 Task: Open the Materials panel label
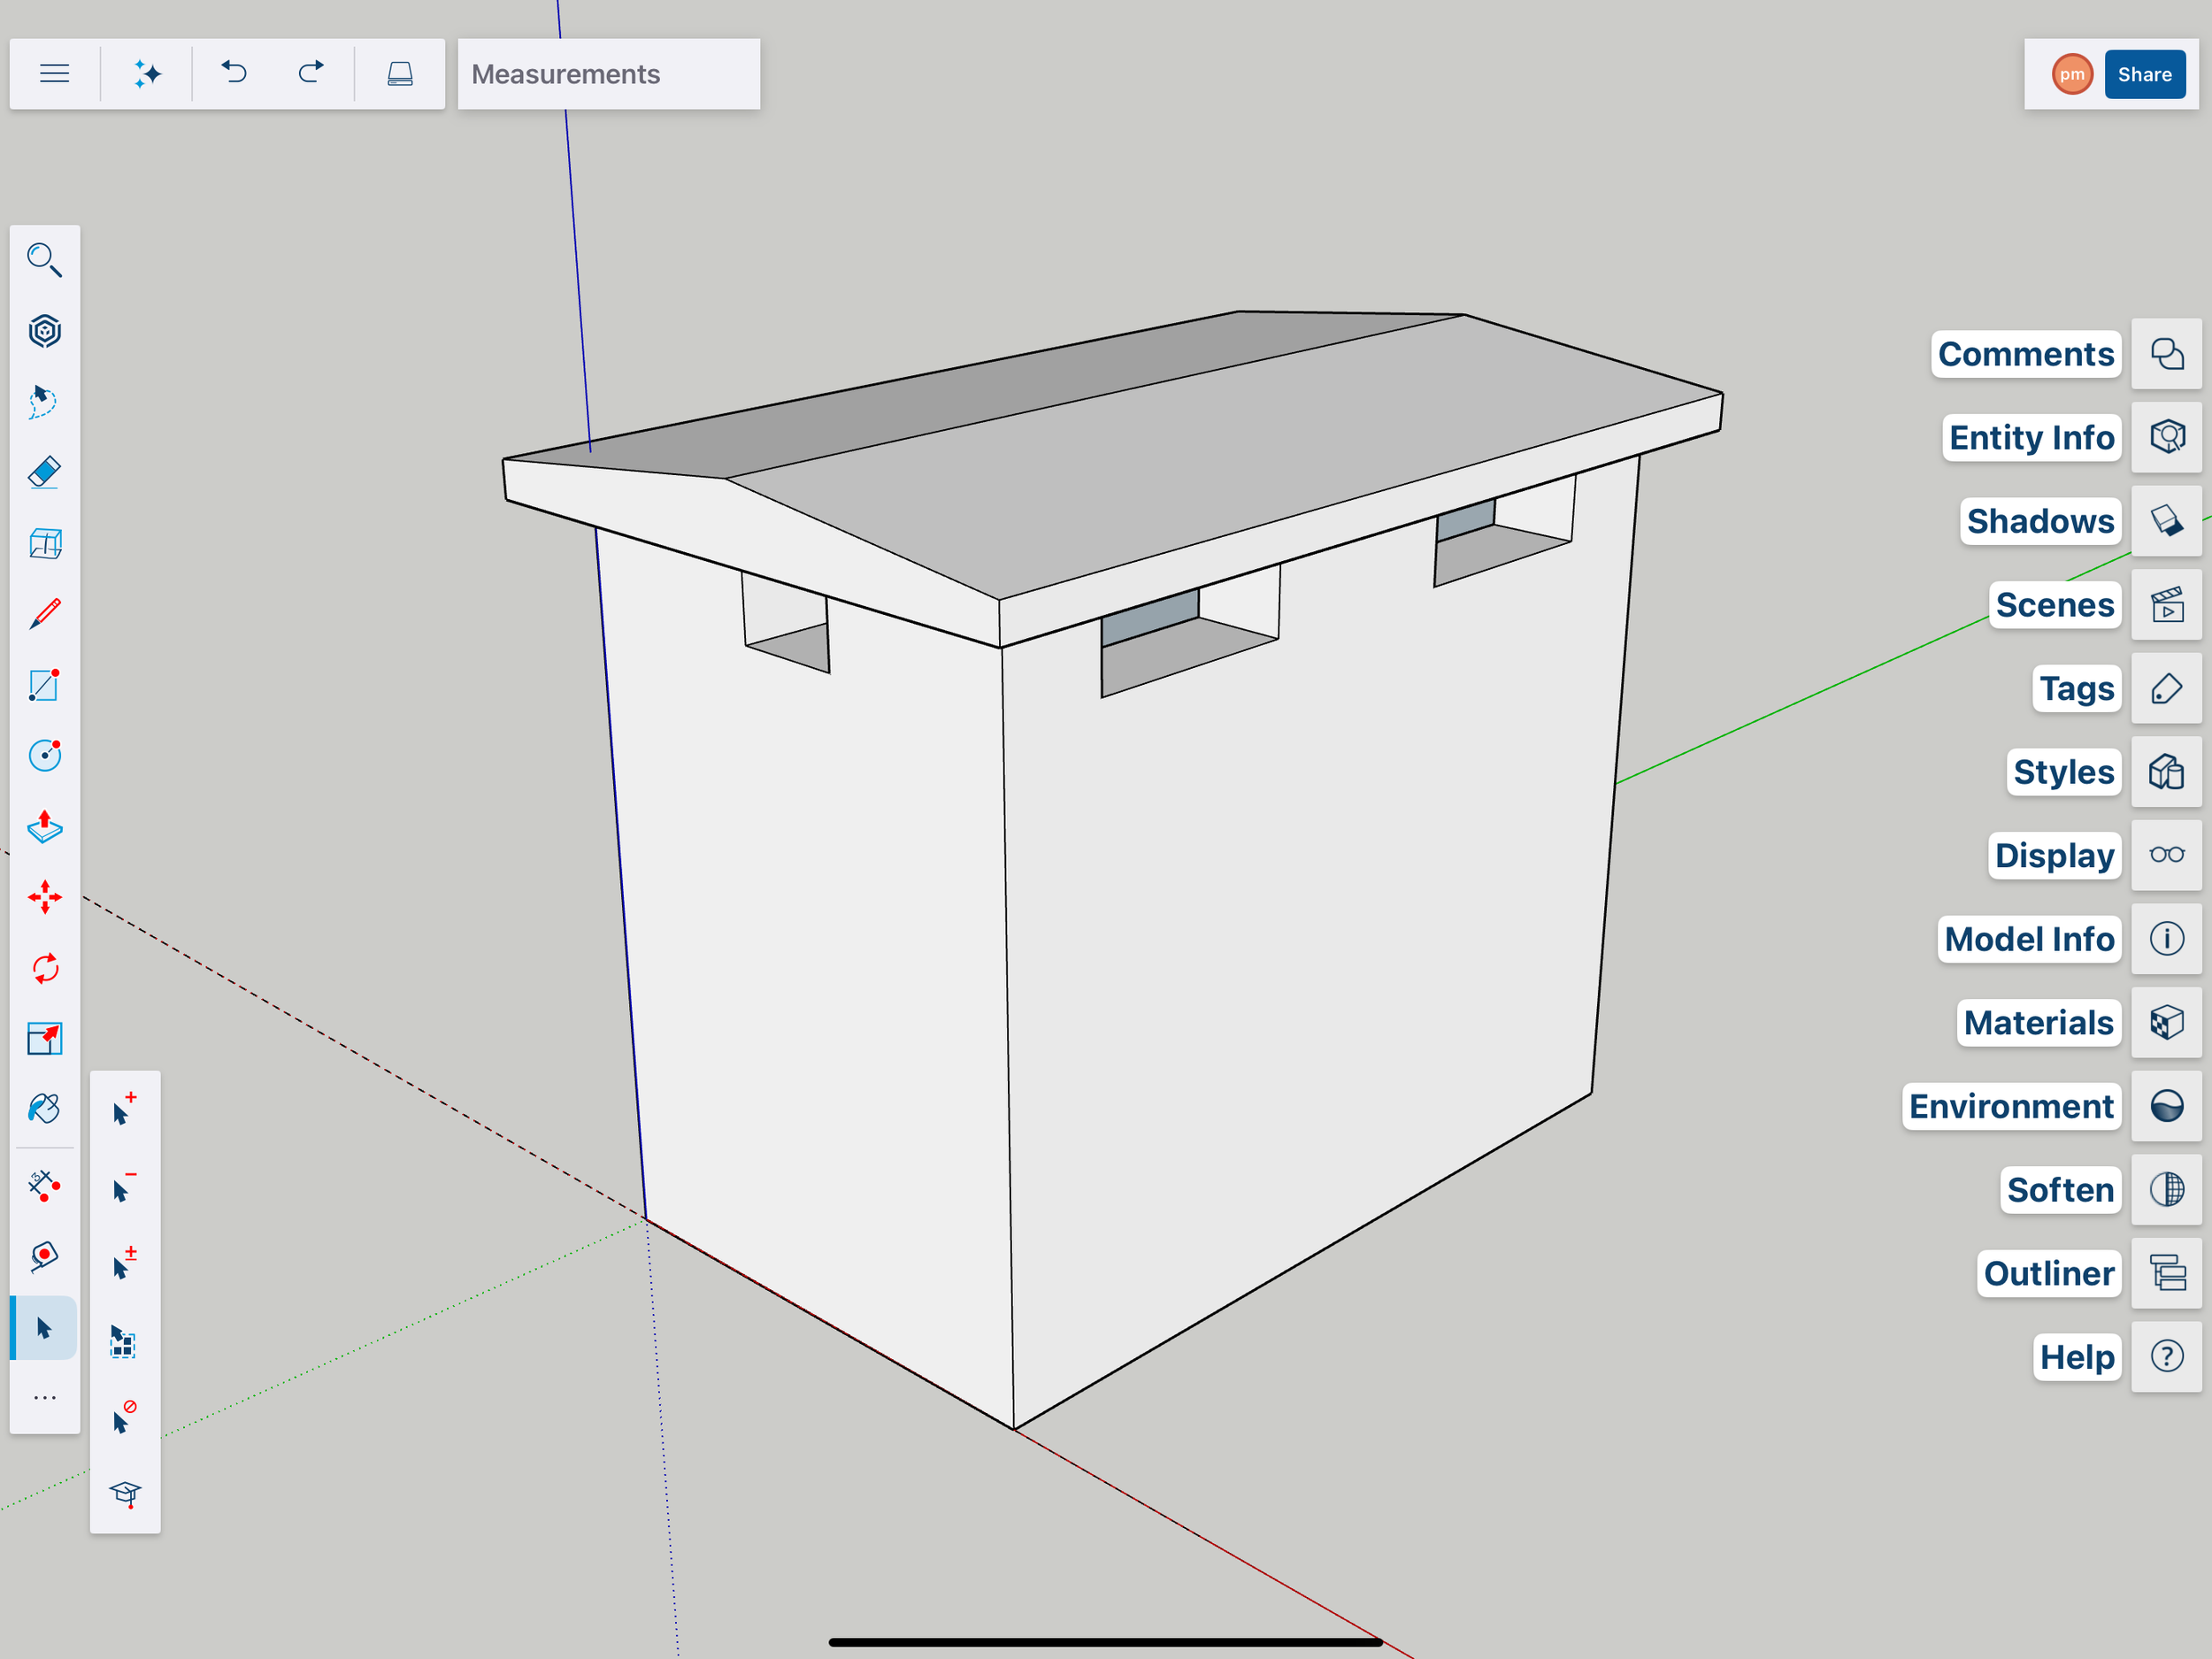(2038, 1022)
